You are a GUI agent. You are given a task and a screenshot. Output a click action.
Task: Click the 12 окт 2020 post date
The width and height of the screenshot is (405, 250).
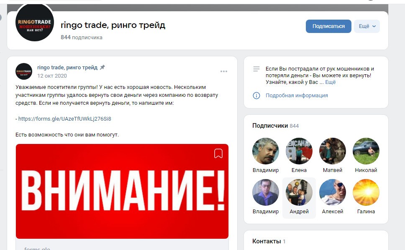click(x=52, y=76)
